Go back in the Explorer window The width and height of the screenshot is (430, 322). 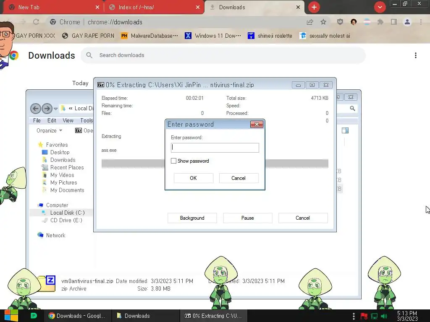[x=36, y=109]
